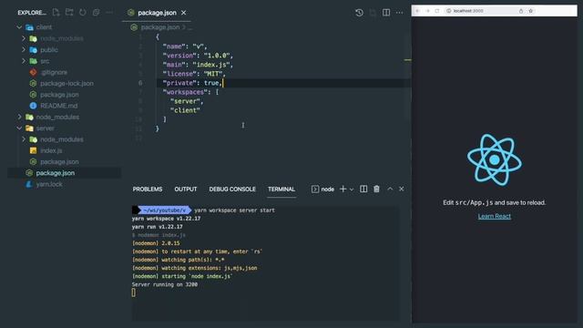Click the README.md info file icon
Viewport: 583px width, 328px height.
click(x=33, y=106)
